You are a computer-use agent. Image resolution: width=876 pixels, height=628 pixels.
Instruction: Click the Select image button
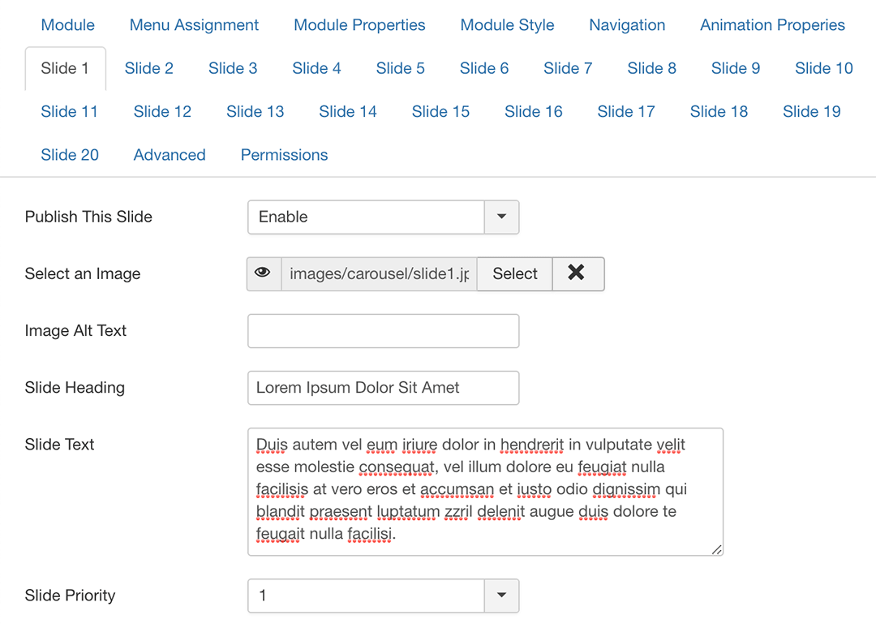[514, 274]
